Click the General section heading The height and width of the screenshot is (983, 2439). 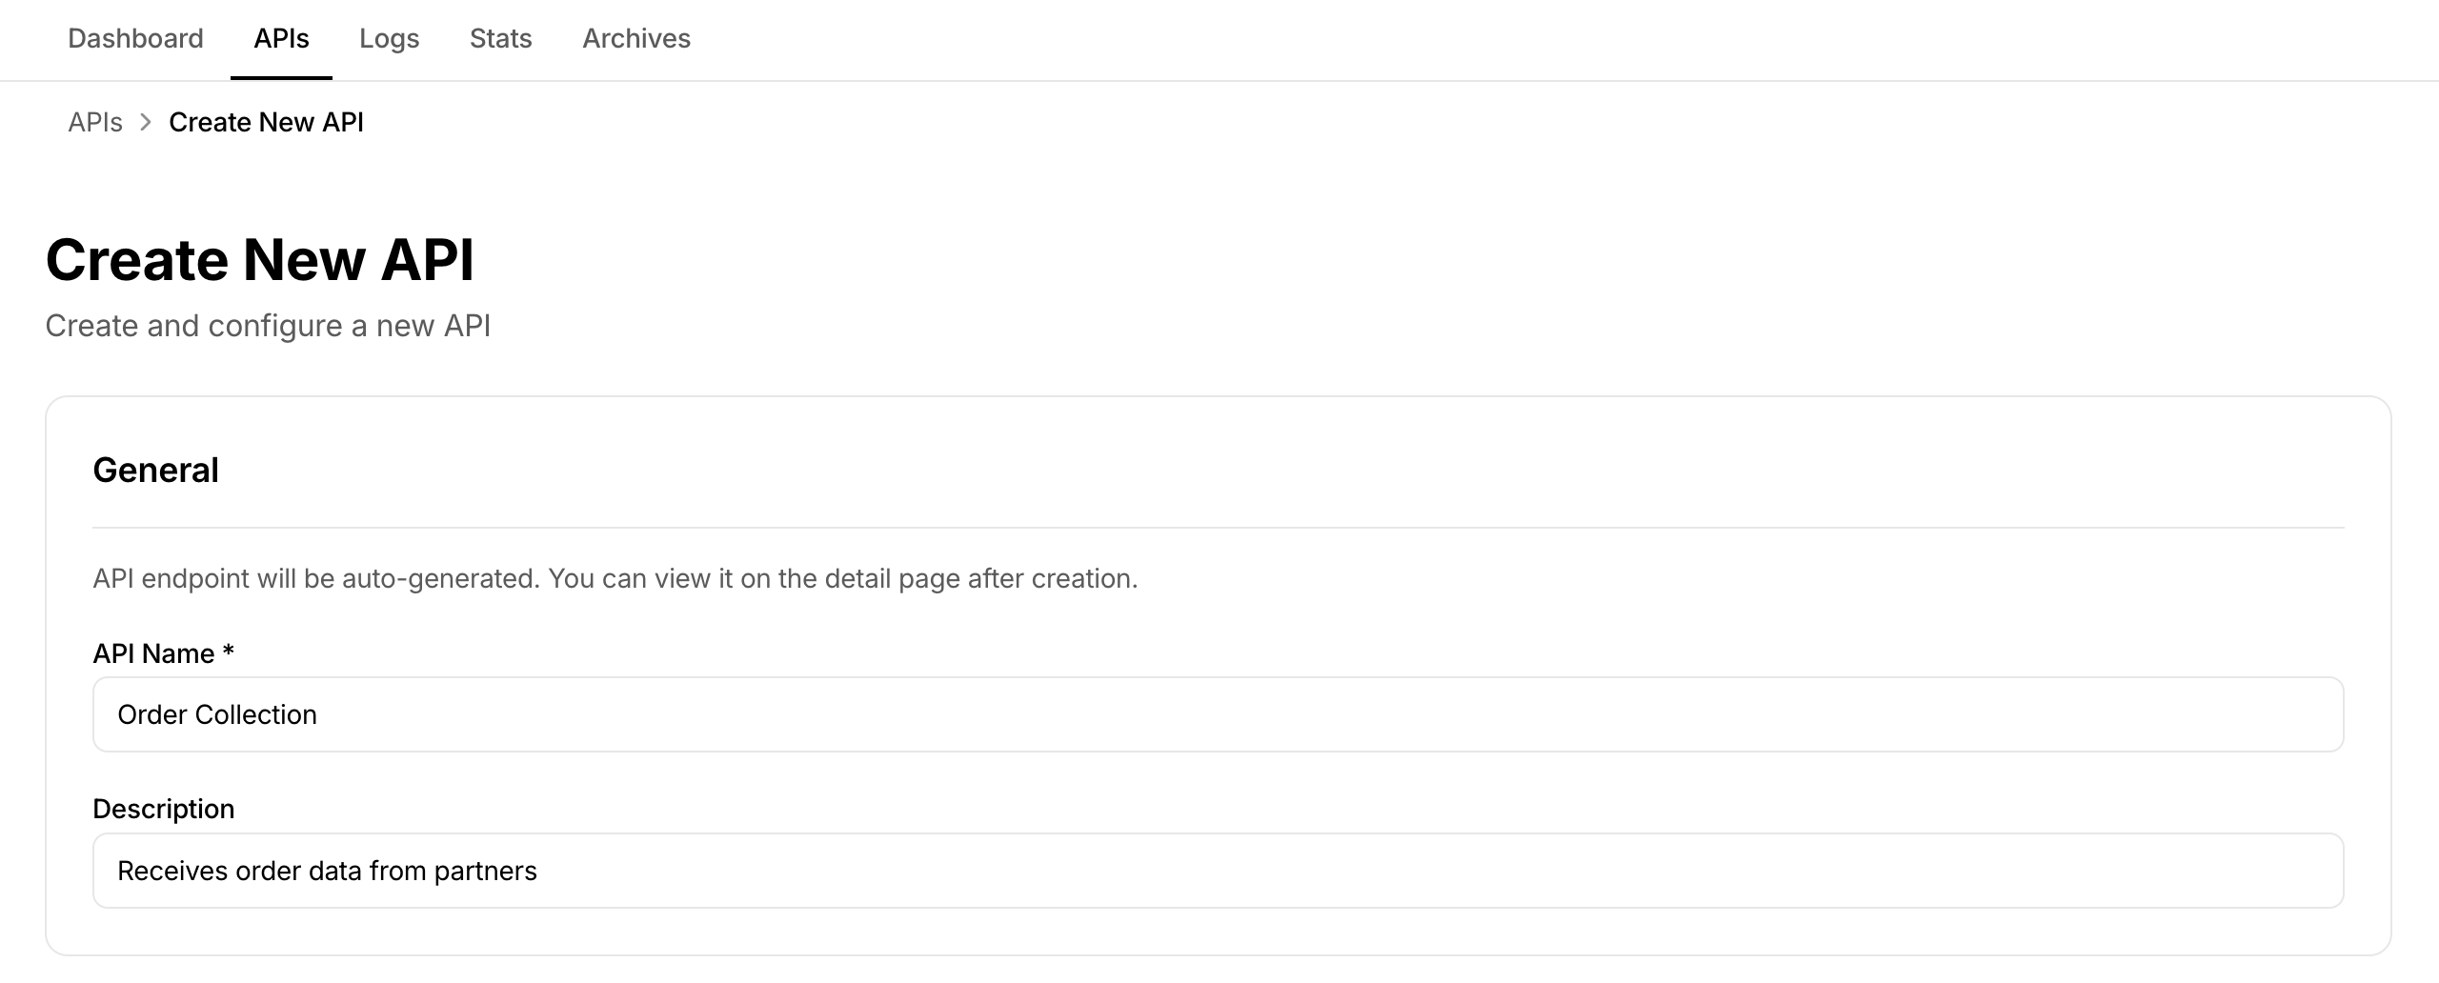point(155,470)
